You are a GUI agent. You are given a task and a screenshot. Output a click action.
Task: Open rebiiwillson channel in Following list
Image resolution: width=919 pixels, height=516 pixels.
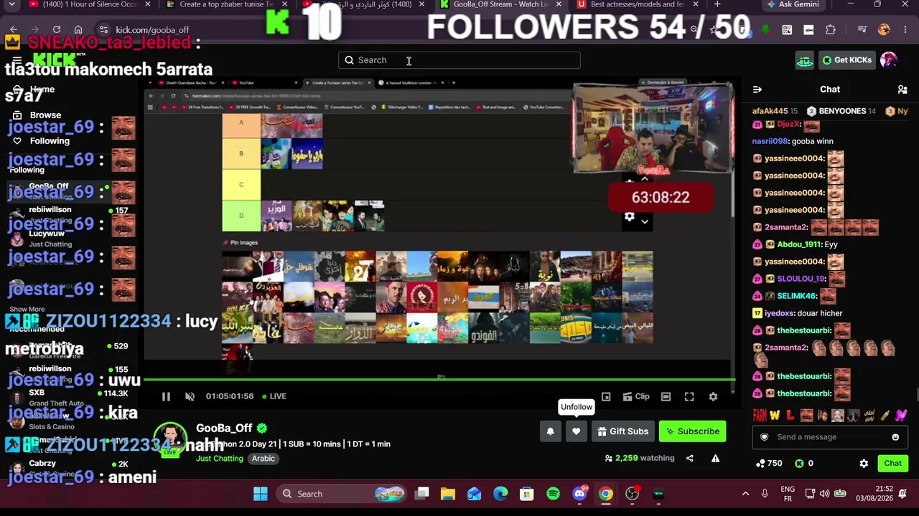pos(68,214)
